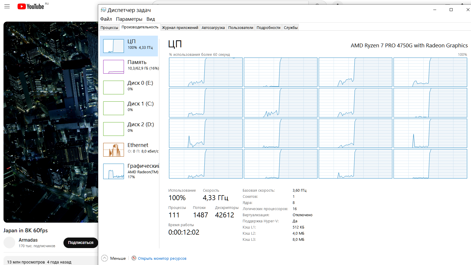Open the Диск 0 (E:) performance graph
Screen dimensions: 471x265
pos(113,87)
